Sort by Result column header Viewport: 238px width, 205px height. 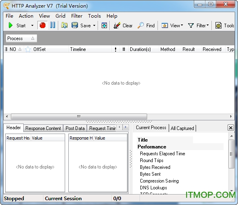point(191,49)
